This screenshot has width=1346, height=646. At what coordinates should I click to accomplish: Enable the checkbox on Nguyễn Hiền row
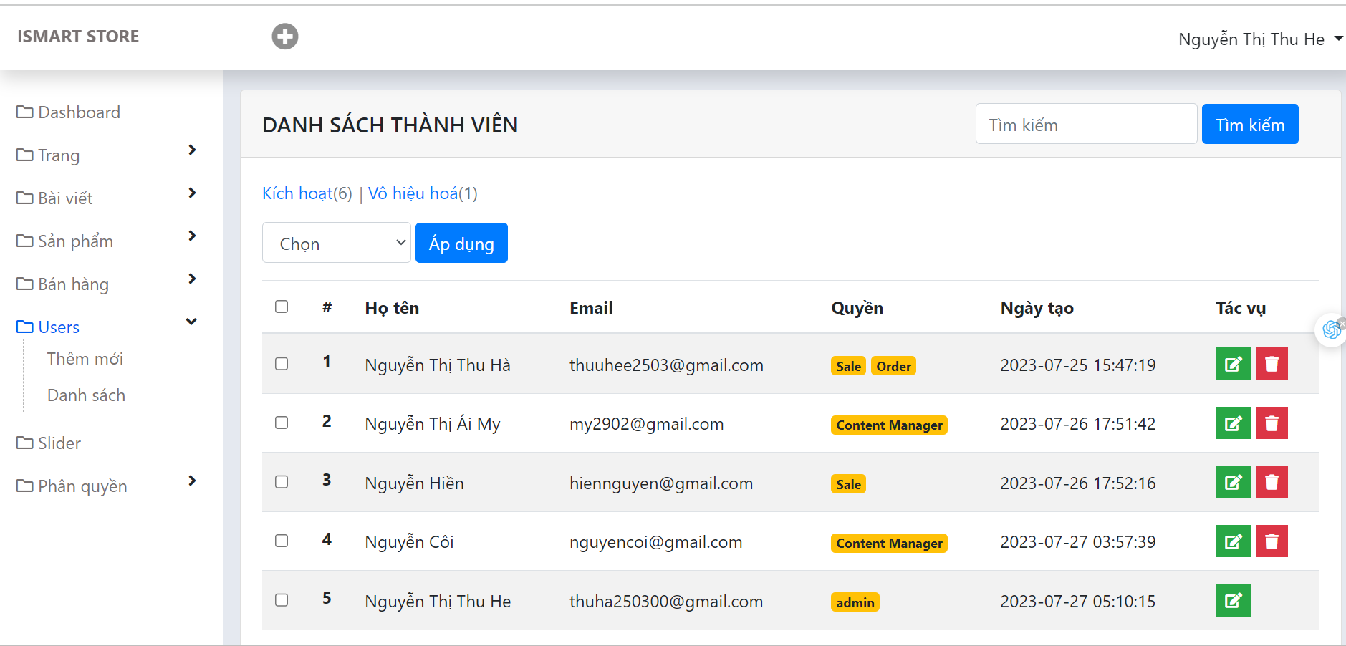281,482
